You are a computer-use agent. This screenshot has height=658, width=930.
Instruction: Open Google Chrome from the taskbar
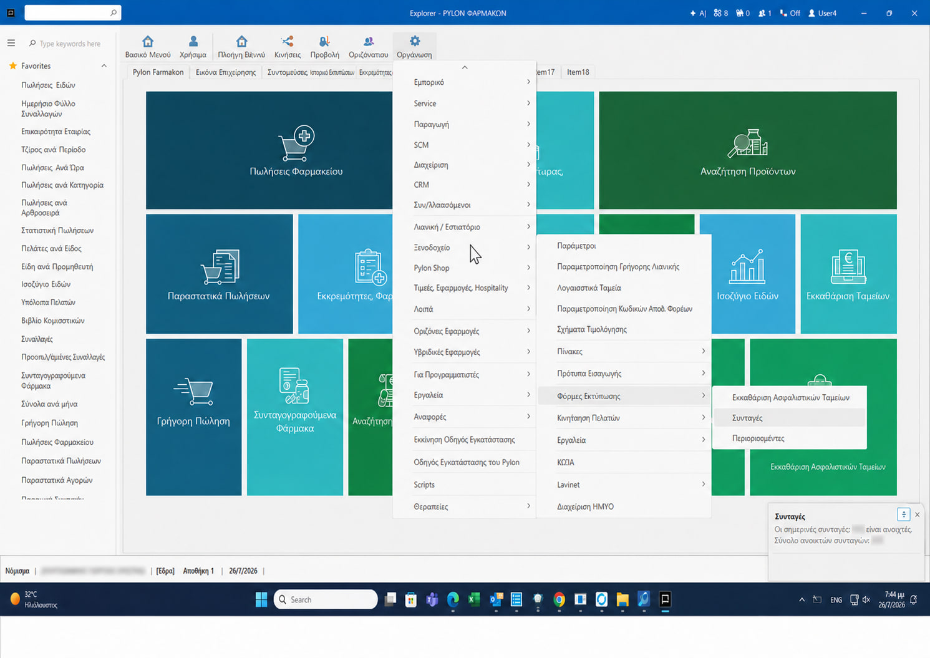559,599
